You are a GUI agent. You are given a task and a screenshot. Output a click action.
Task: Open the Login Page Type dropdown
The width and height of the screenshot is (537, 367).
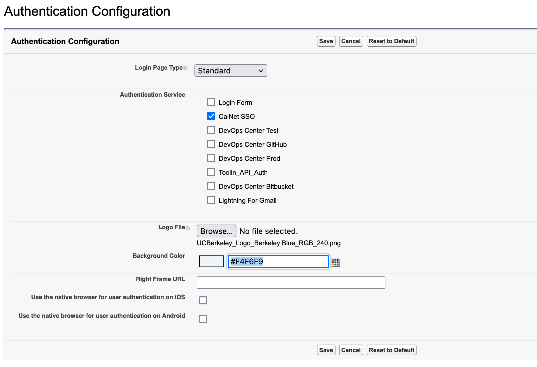[231, 70]
